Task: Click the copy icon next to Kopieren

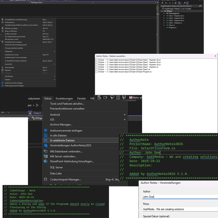Action: (3, 70)
